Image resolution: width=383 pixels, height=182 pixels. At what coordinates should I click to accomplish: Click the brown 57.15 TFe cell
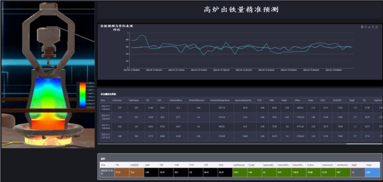[x=122, y=172]
